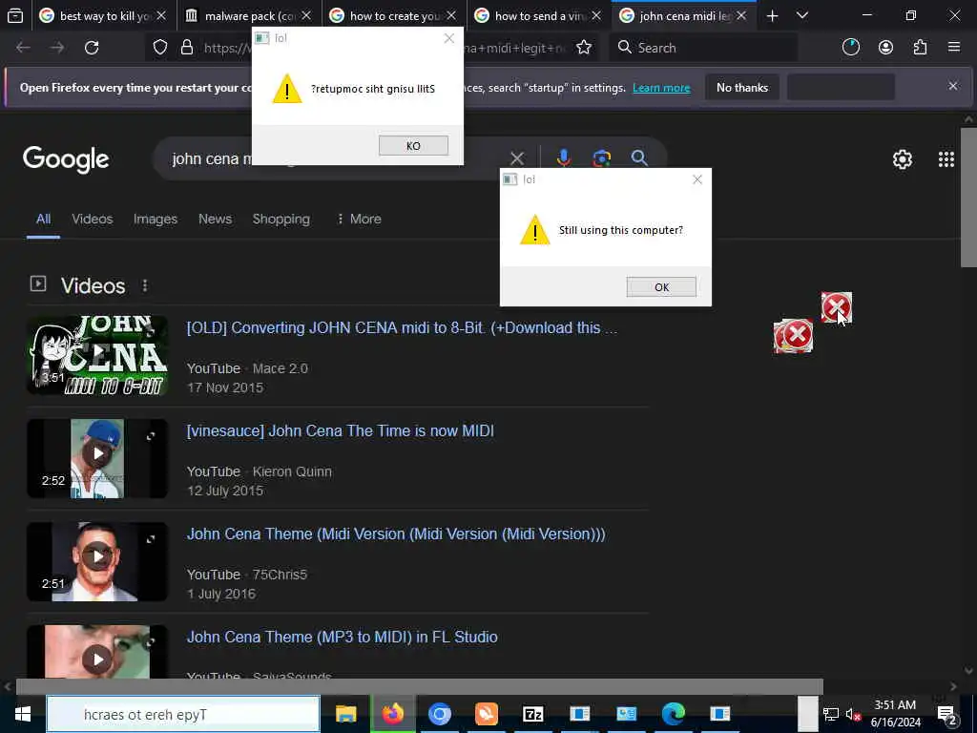Screen dimensions: 977x733
Task: Click the vertical page scrollbar thumb
Action: [968, 197]
